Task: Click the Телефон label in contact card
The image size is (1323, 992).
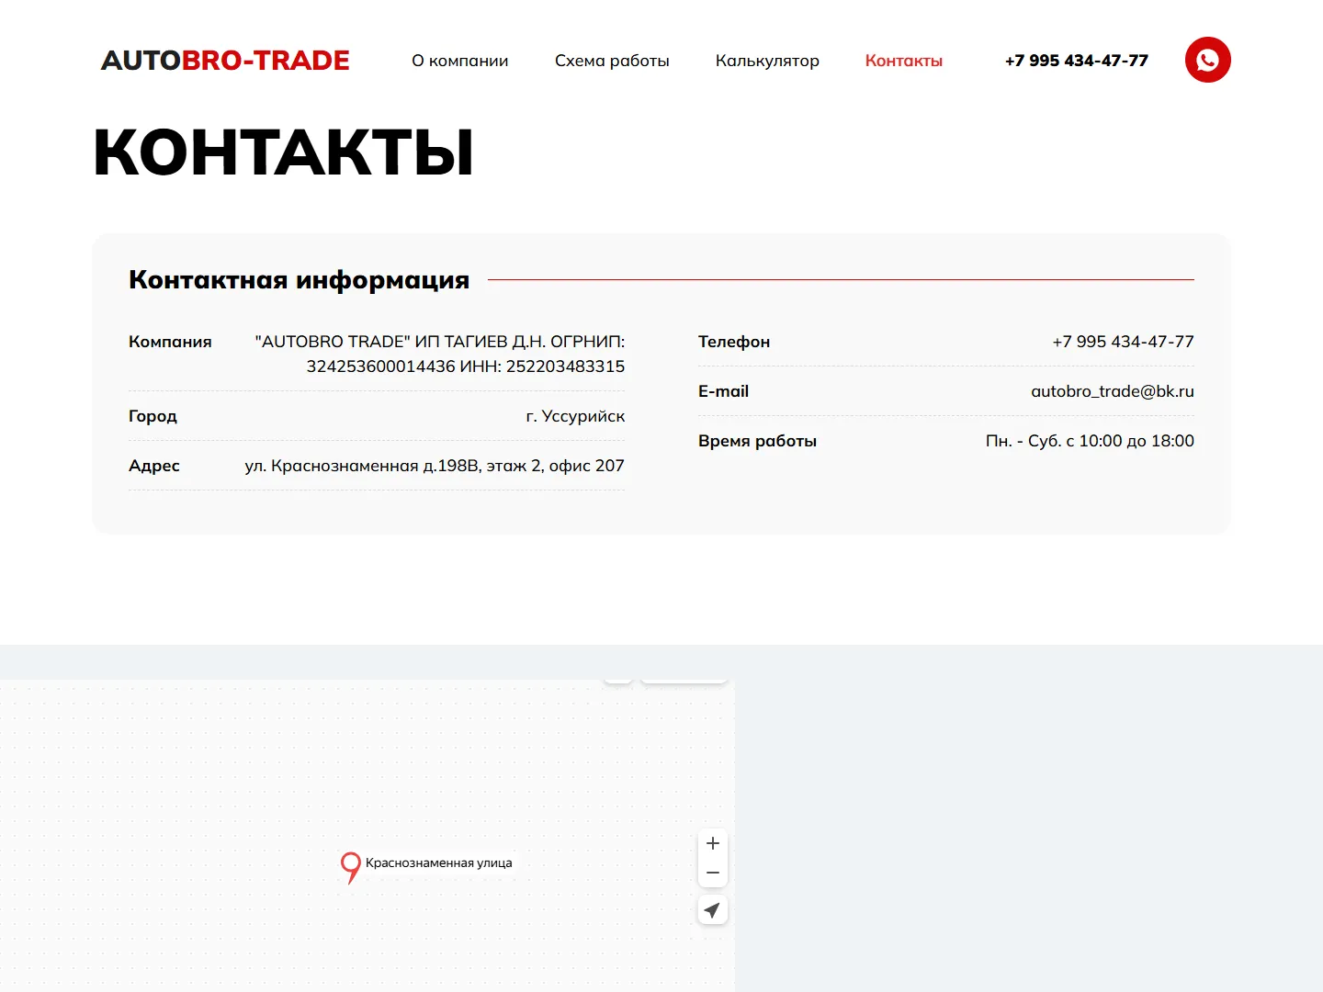Action: pos(734,342)
